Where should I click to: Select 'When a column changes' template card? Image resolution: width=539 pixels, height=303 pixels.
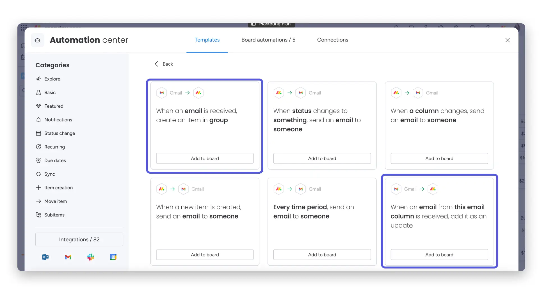pos(439,125)
